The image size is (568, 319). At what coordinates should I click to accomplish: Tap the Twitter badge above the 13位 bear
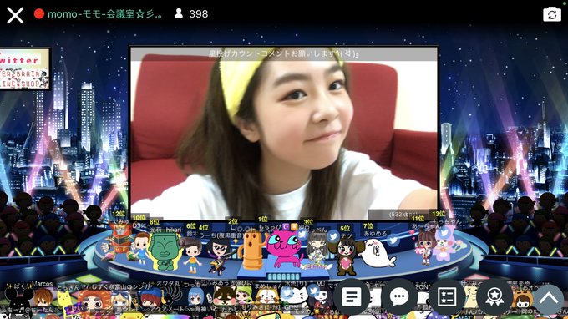click(444, 233)
